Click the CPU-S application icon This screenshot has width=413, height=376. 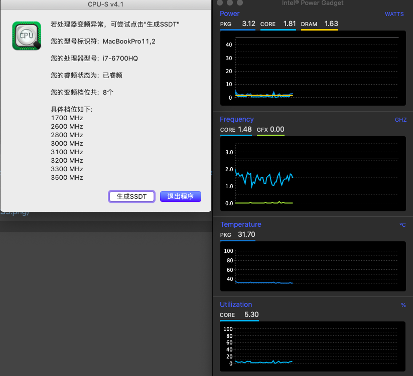point(27,36)
